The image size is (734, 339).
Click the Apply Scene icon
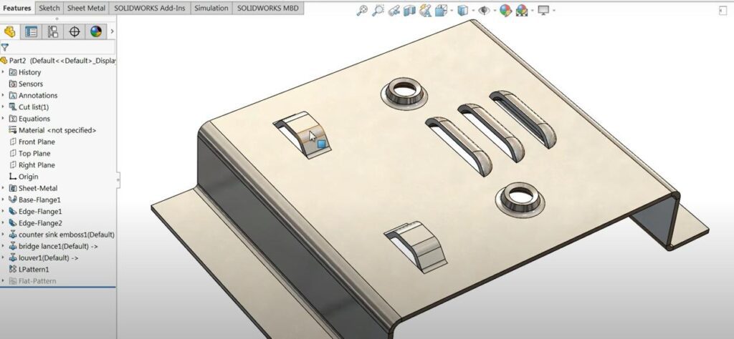[x=522, y=10]
